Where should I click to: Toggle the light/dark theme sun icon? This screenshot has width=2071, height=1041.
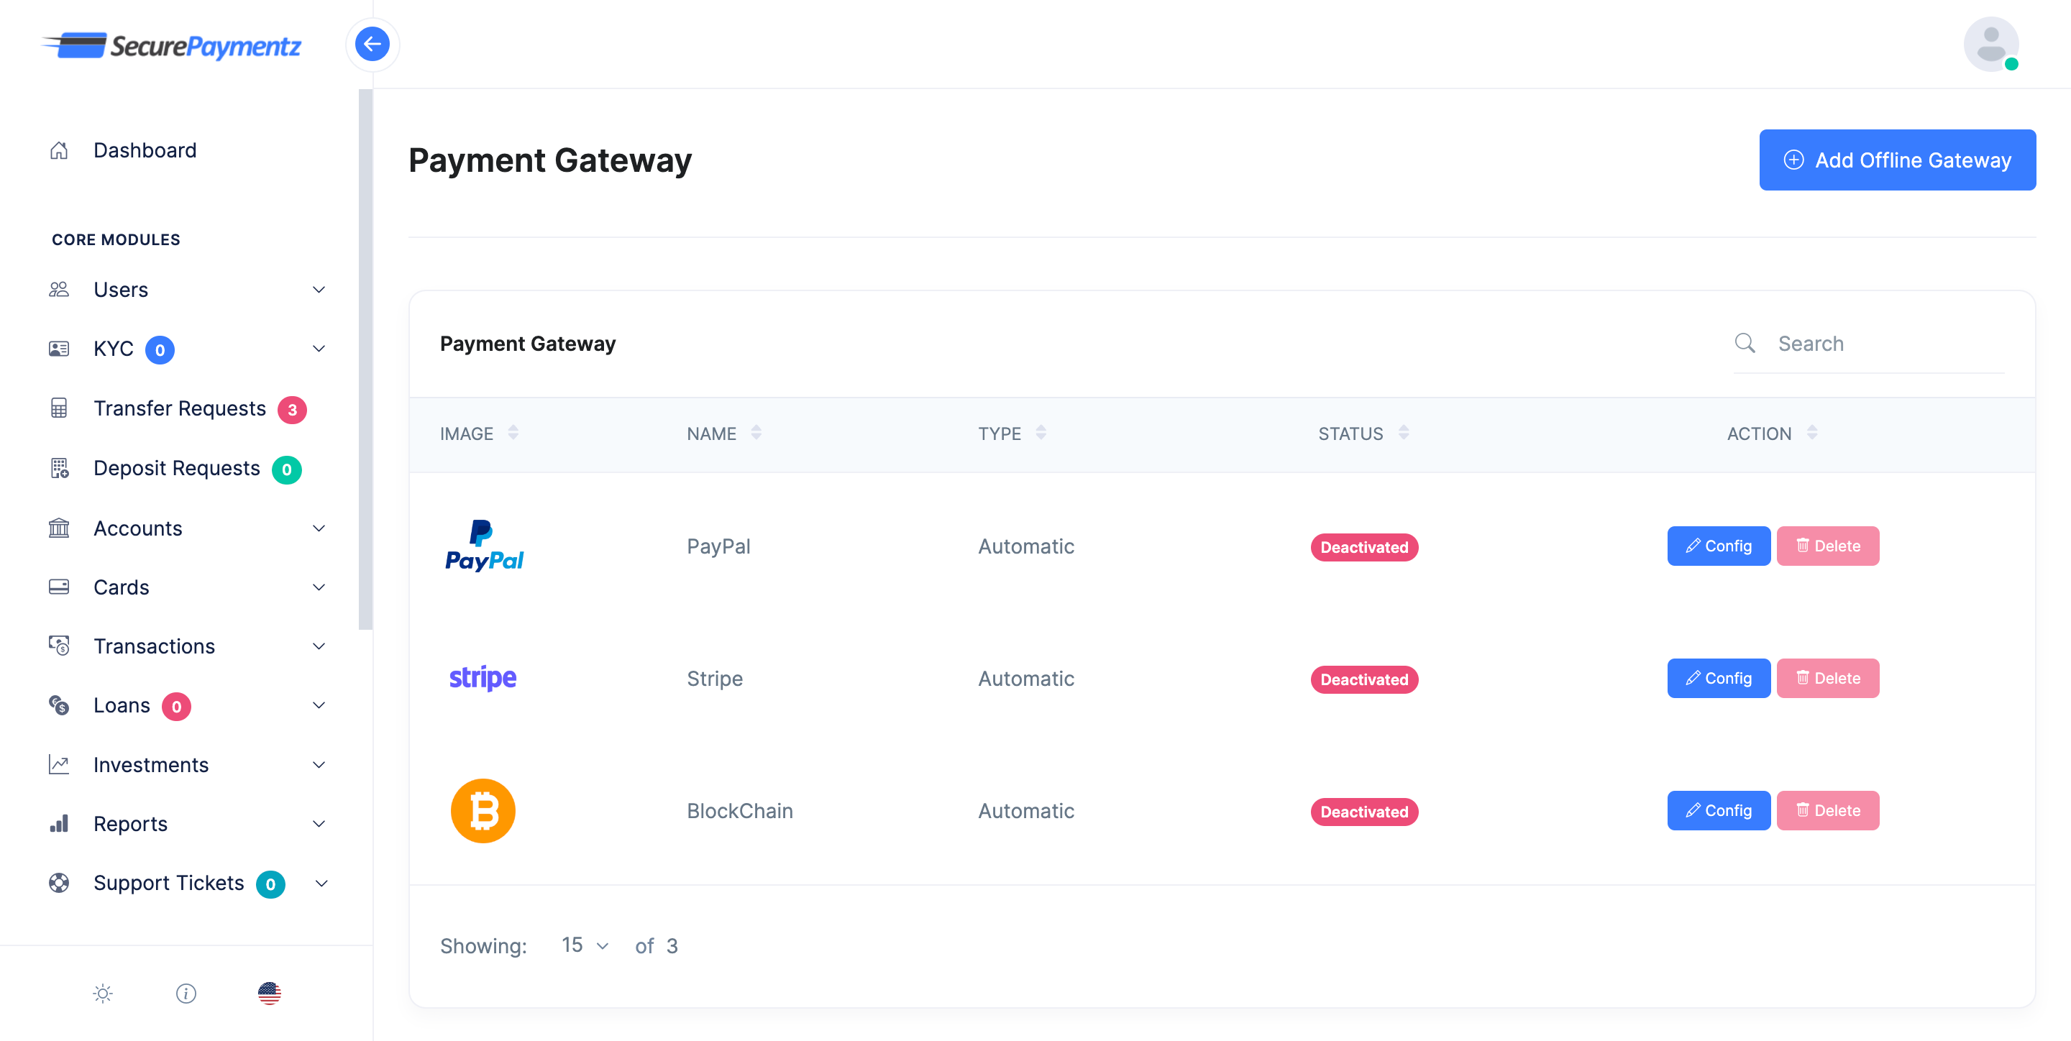point(103,994)
